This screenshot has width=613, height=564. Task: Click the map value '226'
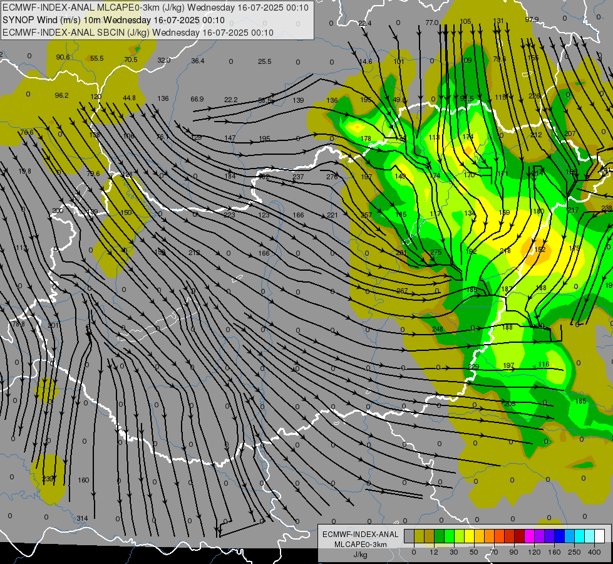pyautogui.click(x=535, y=96)
